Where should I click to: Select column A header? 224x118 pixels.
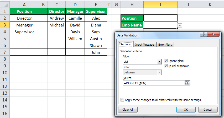point(24,5)
